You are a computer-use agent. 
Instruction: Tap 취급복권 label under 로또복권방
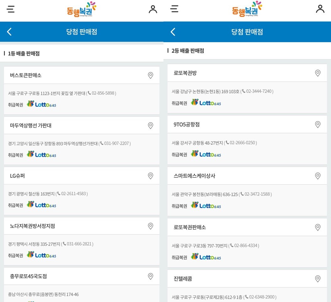(x=179, y=103)
